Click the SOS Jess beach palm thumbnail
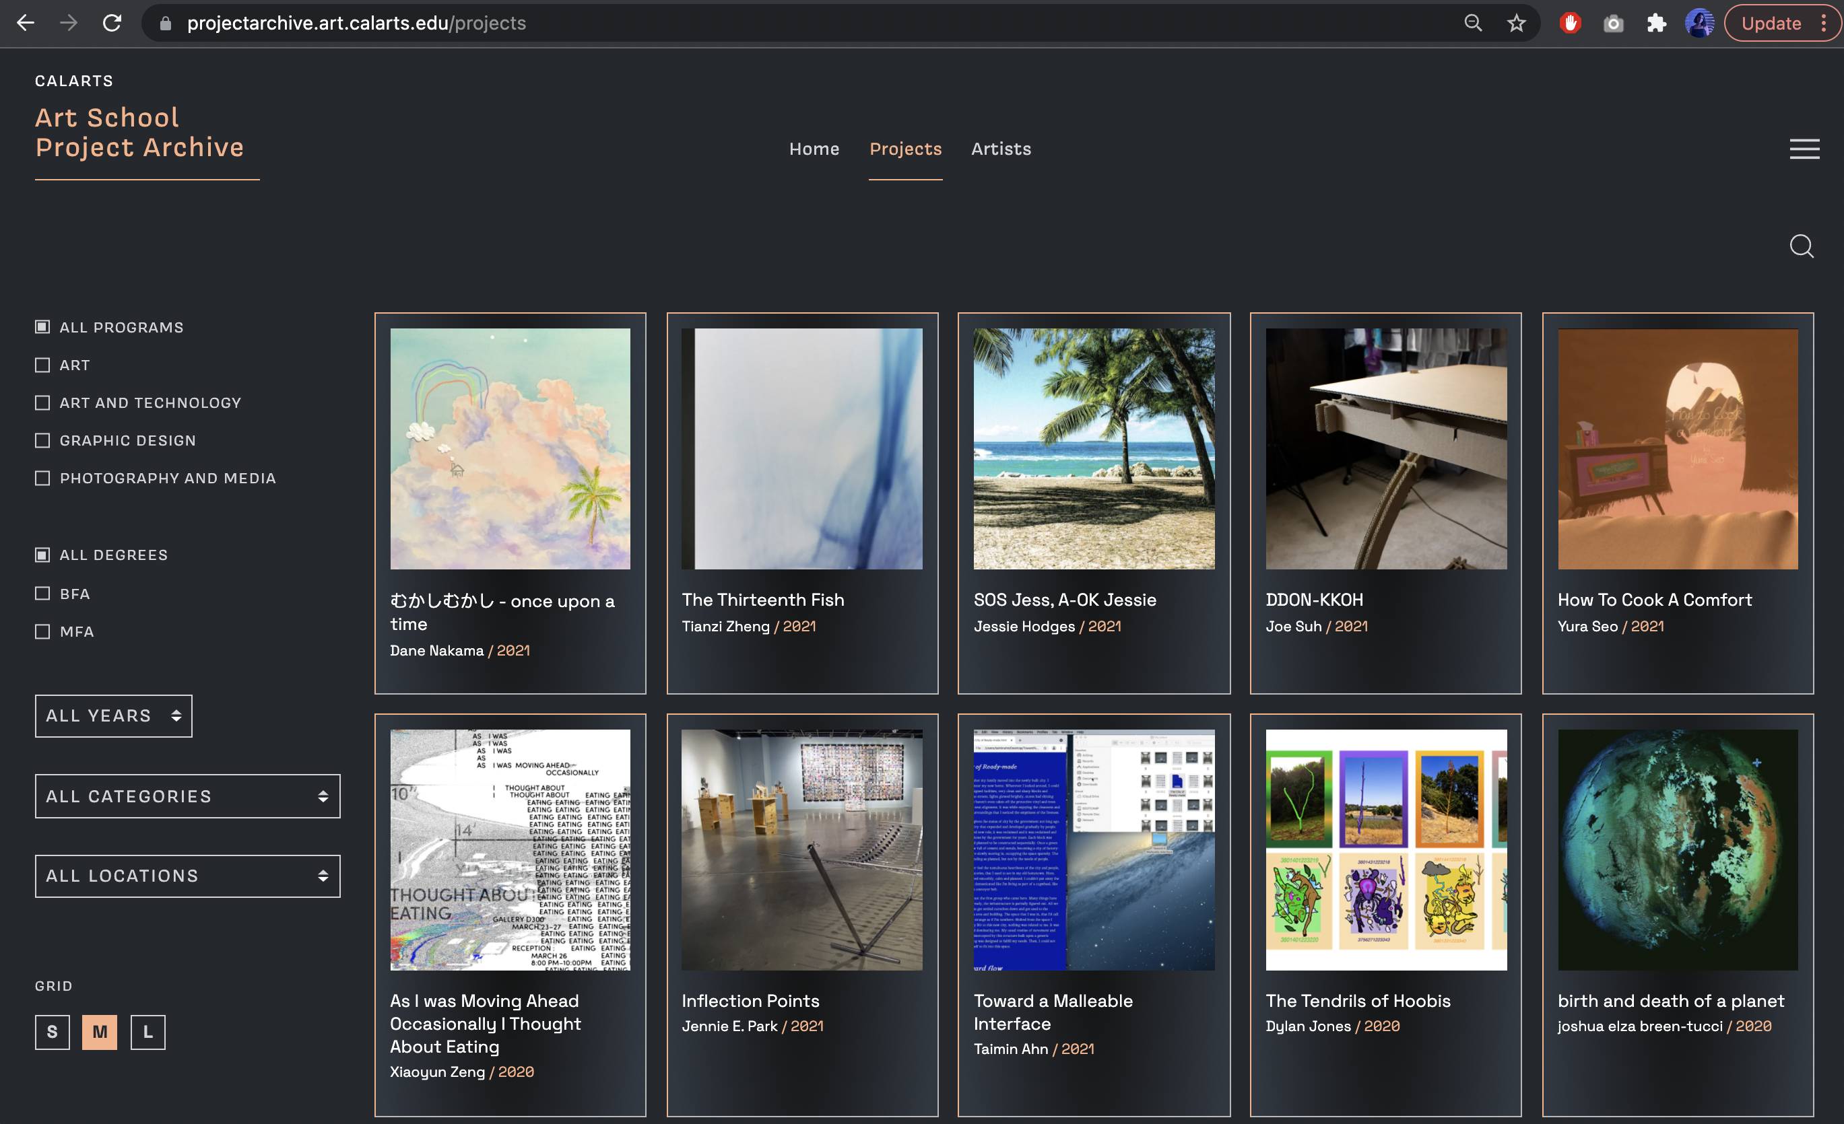Image resolution: width=1844 pixels, height=1124 pixels. tap(1093, 449)
